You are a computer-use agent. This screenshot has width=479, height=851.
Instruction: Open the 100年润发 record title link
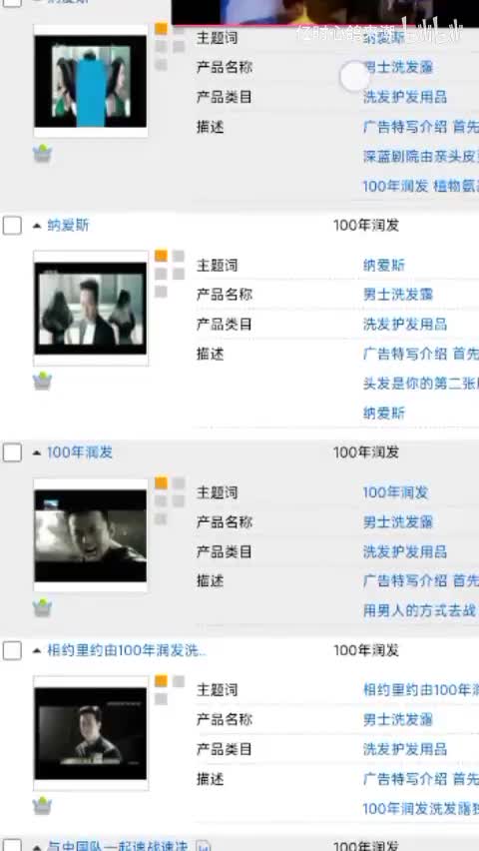click(80, 452)
